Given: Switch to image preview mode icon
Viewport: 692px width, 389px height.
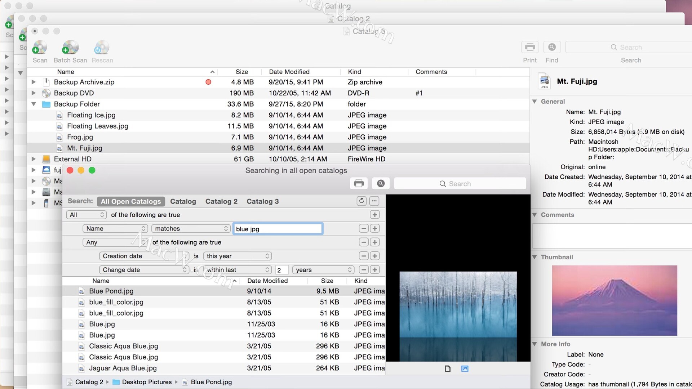Looking at the screenshot, I should [465, 368].
